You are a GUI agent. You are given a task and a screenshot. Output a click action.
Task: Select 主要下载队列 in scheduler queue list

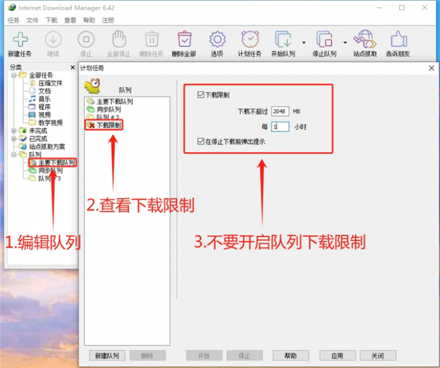click(x=115, y=102)
